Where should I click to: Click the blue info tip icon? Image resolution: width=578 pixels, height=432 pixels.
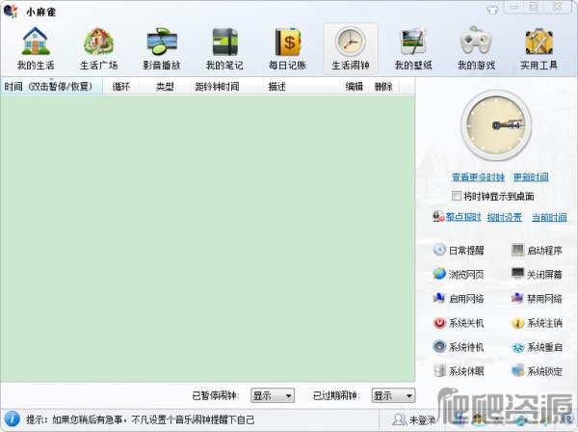tap(13, 419)
